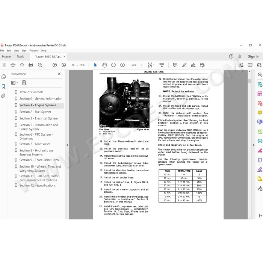Share a link to this file
The image size is (263, 263).
(241, 65)
